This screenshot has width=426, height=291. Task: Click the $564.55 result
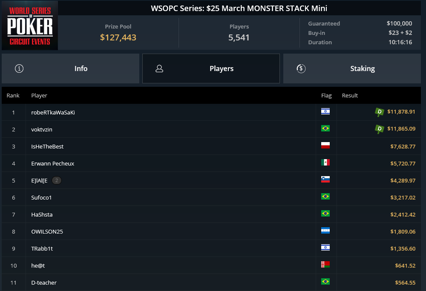click(405, 282)
